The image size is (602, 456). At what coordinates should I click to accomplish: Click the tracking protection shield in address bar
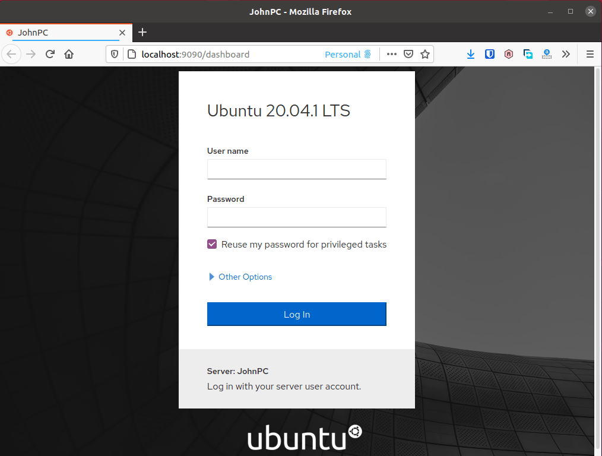tap(113, 54)
